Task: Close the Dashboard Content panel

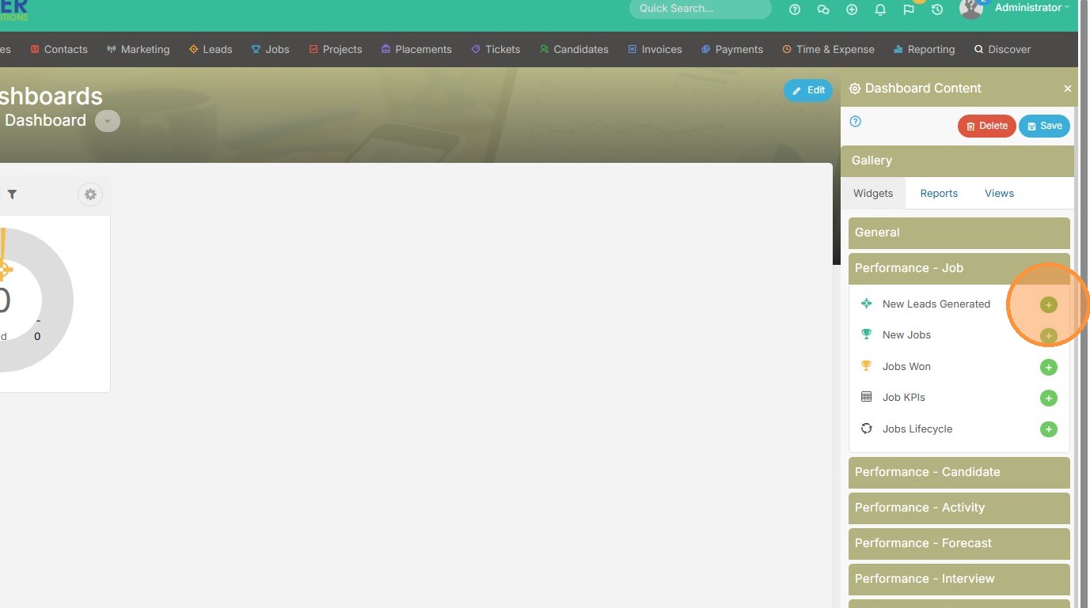Action: point(1067,89)
